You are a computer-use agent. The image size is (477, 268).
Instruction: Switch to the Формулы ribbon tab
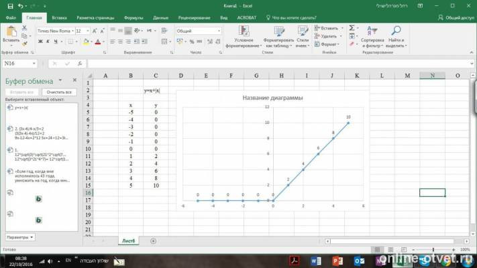[134, 18]
